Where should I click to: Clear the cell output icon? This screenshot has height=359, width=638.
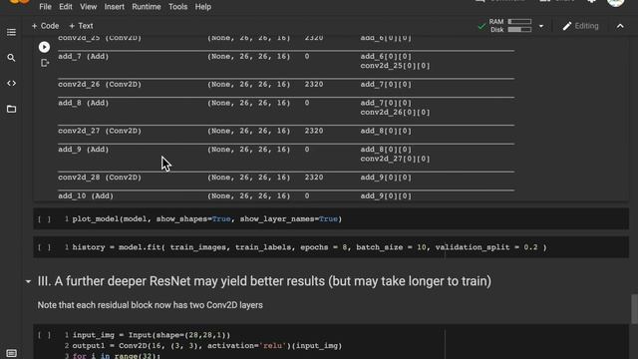coord(44,63)
